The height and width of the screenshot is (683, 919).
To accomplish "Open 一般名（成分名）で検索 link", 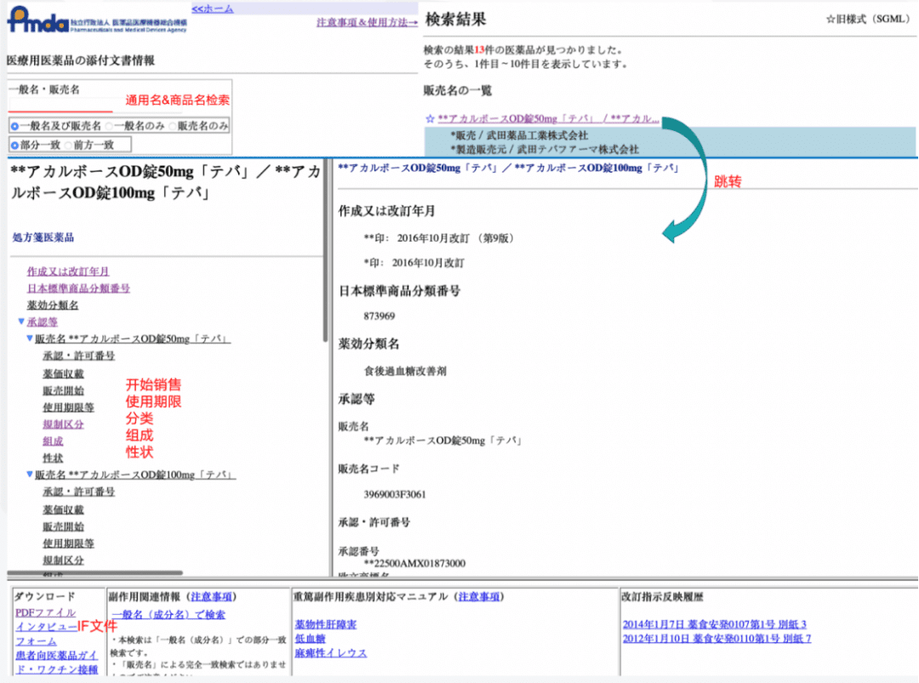I will click(x=168, y=614).
